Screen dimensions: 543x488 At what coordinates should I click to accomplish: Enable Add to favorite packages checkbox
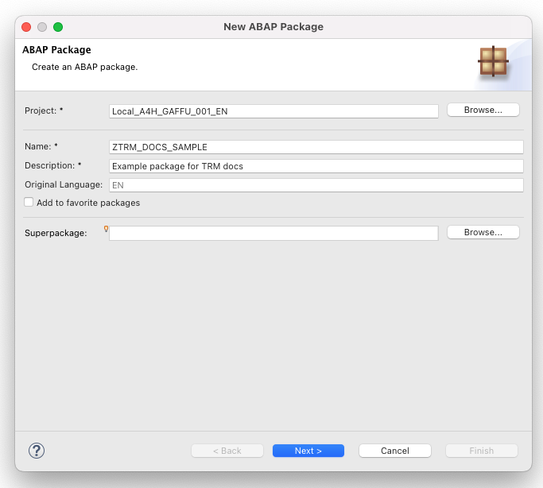point(29,202)
